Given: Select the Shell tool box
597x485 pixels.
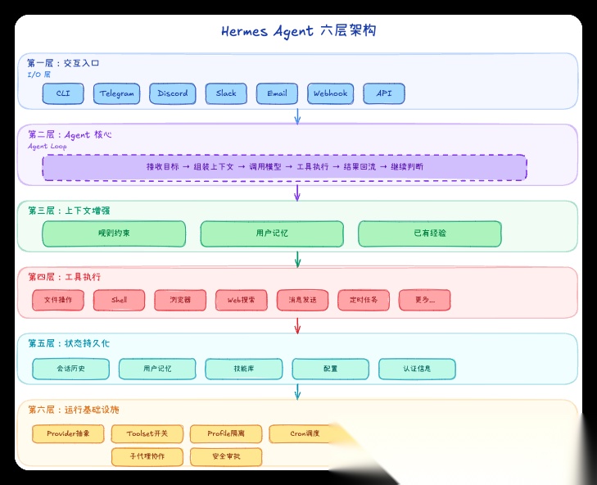Looking at the screenshot, I should (x=120, y=300).
